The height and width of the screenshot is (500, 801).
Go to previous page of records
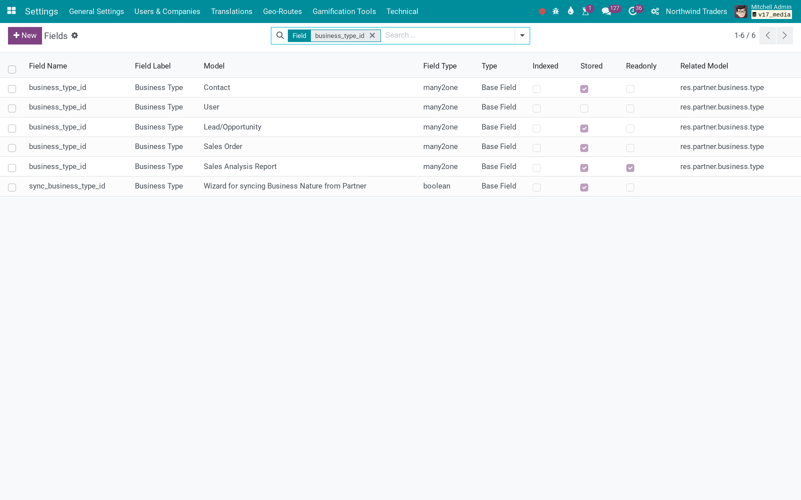(767, 35)
